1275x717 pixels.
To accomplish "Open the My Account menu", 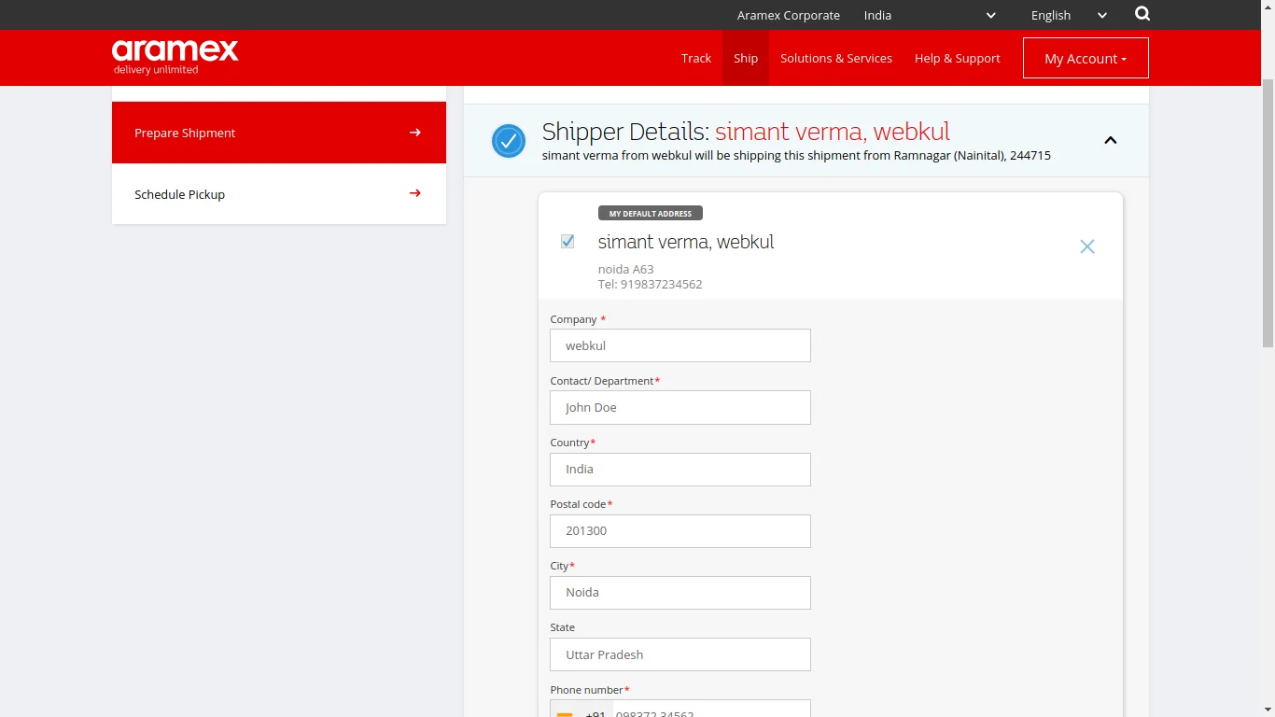I will (x=1086, y=58).
